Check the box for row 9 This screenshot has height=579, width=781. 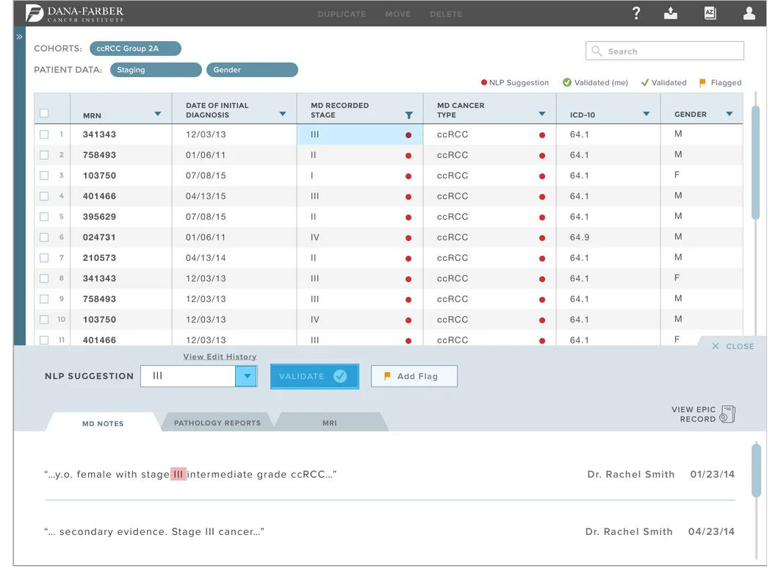pyautogui.click(x=44, y=299)
